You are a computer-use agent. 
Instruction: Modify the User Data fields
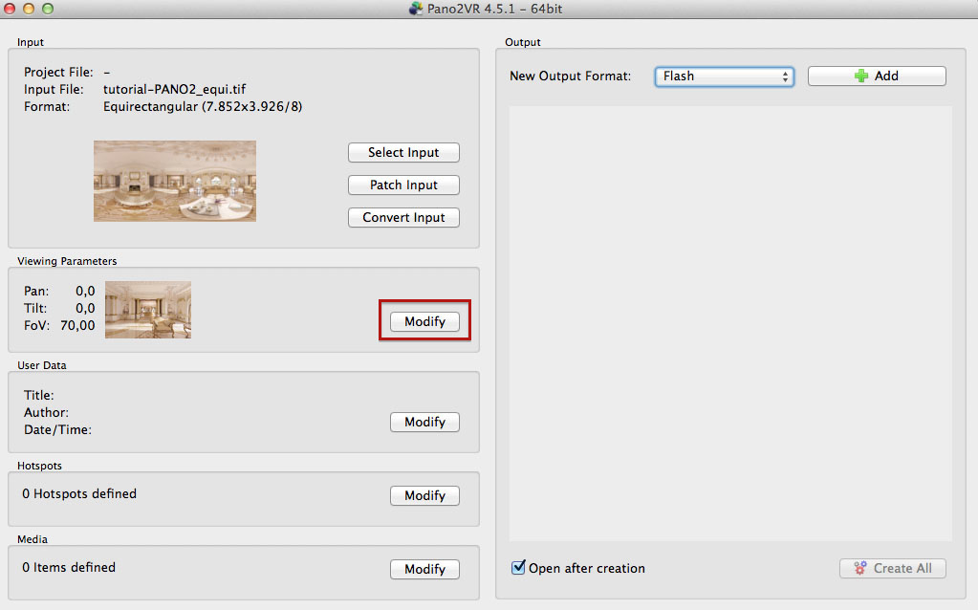pos(424,422)
